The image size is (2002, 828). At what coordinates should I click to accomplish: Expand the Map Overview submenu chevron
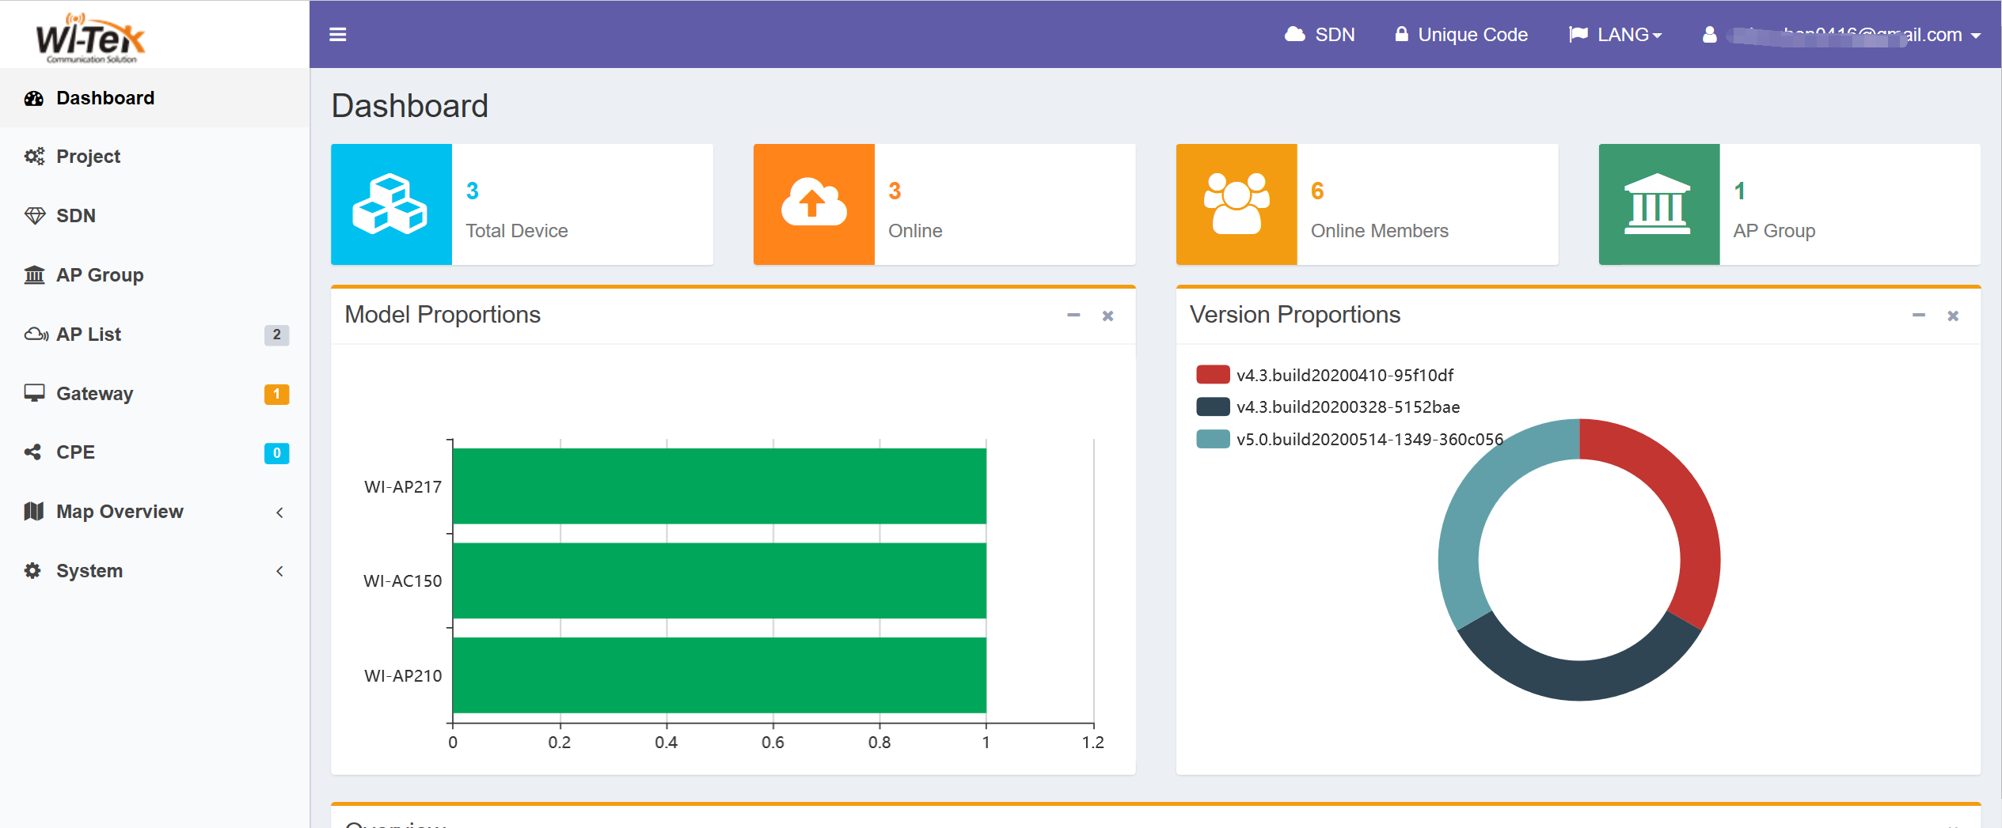(x=279, y=512)
